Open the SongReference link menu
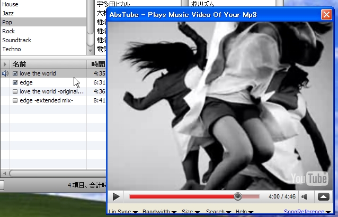Screen dimensions: 338x217 pos(307,212)
